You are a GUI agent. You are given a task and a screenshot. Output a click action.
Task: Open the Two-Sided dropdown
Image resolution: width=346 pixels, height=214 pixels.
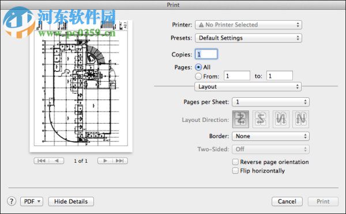coord(270,149)
